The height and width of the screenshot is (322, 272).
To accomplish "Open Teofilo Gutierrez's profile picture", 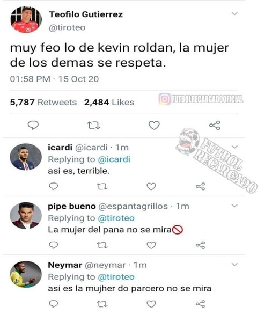I will (26, 19).
